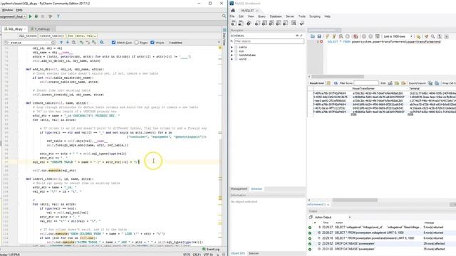The image size is (456, 256).
Task: Open Workbench Server menu
Action: tap(290, 16)
